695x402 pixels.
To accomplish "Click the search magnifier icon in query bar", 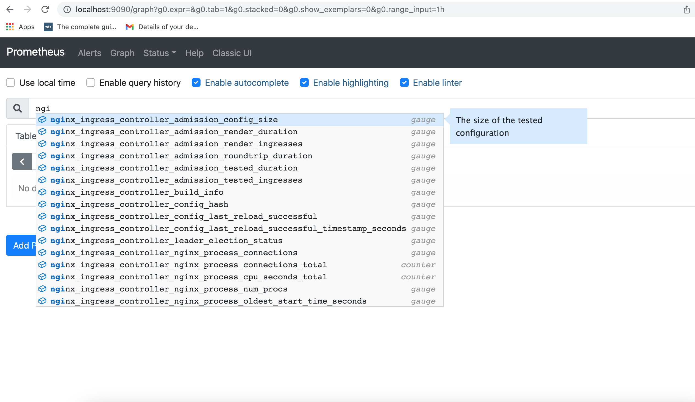I will coord(17,107).
